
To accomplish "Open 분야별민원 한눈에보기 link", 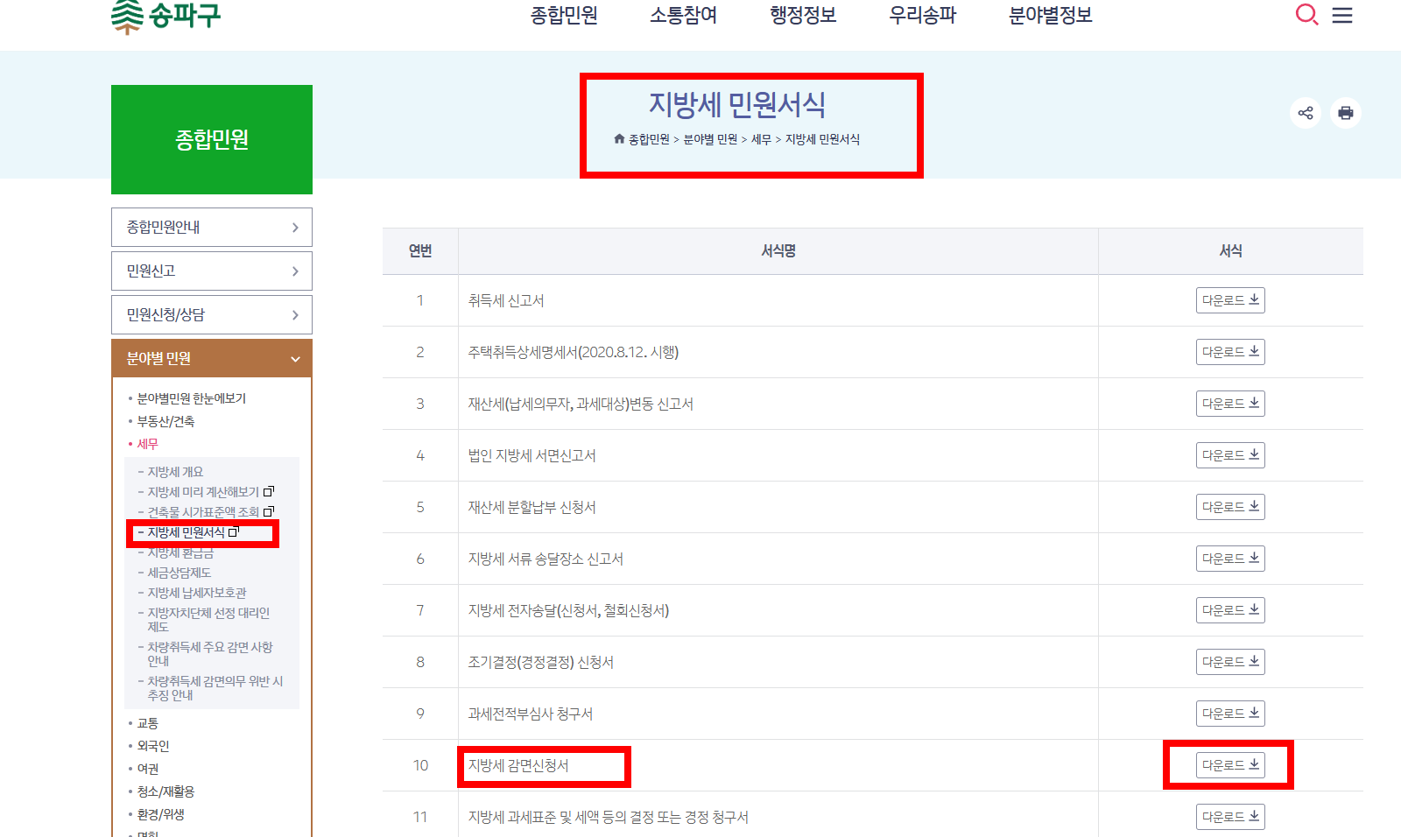I will click(191, 398).
